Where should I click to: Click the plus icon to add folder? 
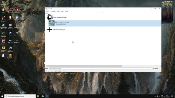pyautogui.click(x=50, y=30)
